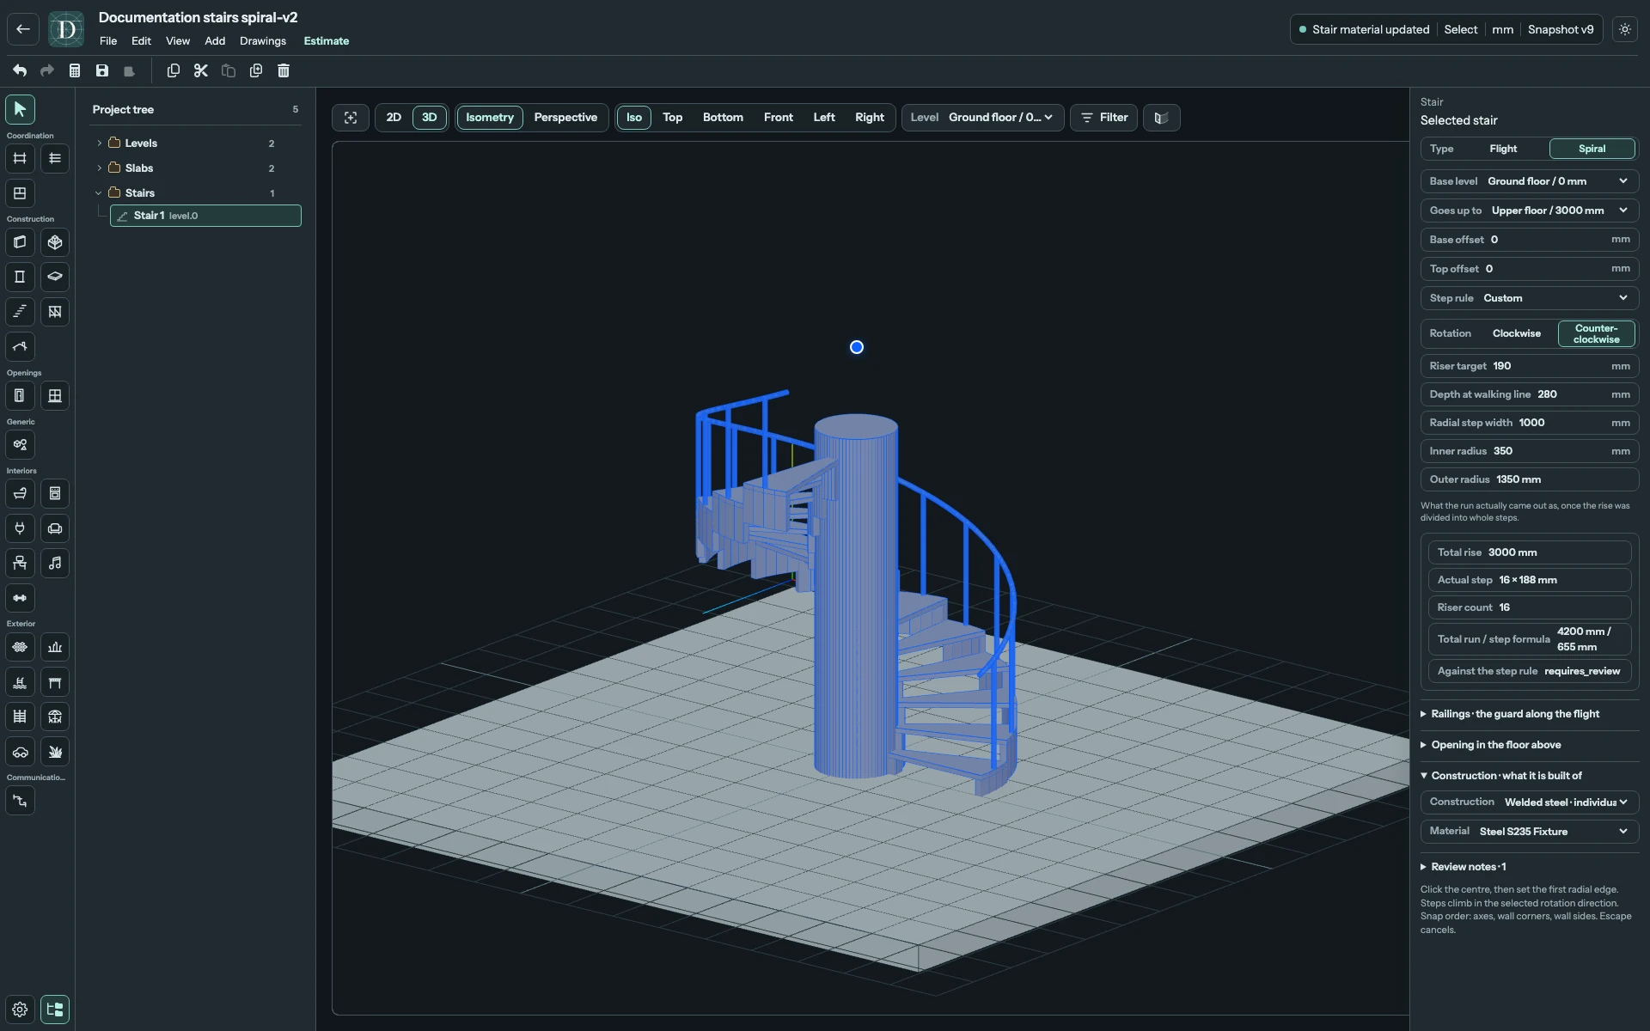Open the Step rule dropdown
The width and height of the screenshot is (1650, 1031).
(x=1530, y=298)
